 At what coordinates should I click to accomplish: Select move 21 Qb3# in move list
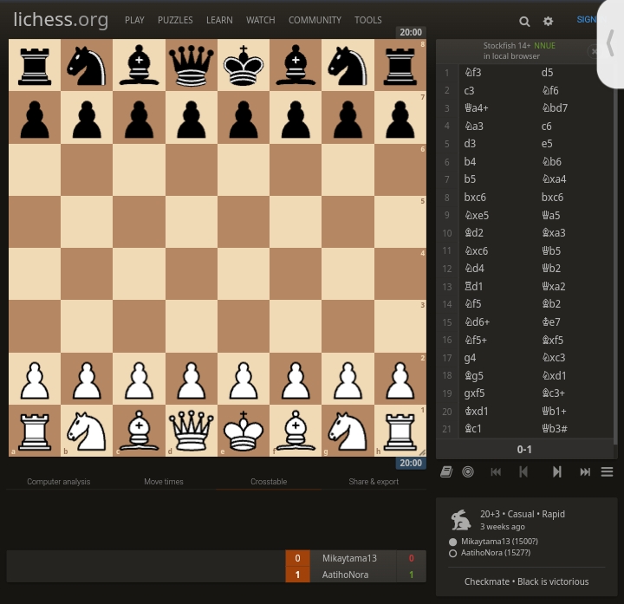click(555, 429)
